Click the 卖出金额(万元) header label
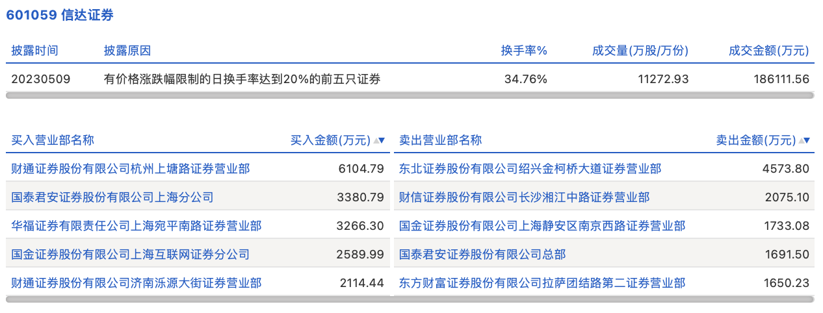Viewport: 823px width, 313px height. 755,140
